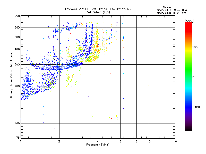Click the '100' y-axis tick label

pyautogui.click(x=17, y=123)
